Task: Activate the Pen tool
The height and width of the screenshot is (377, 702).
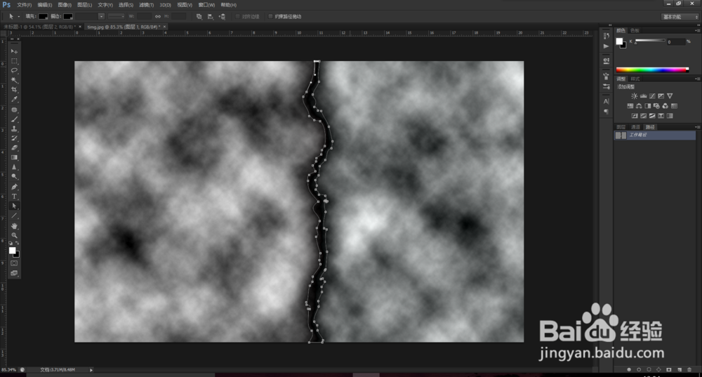Action: tap(14, 187)
